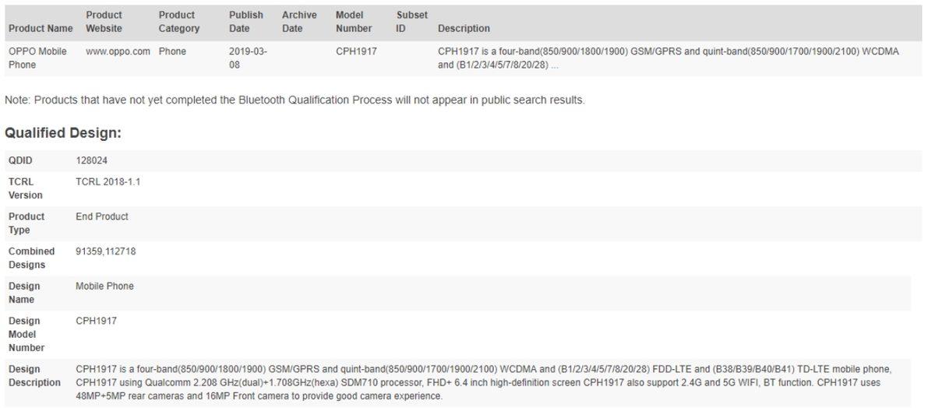Screen dimensions: 935x408
Task: Click the Design Name value Mobile Phone
Action: [104, 287]
